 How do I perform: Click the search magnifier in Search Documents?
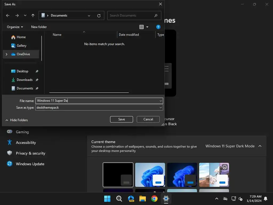coord(156,15)
